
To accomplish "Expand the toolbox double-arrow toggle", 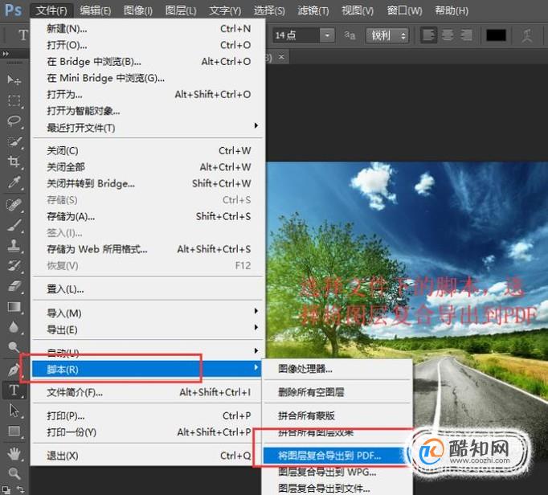I will click(x=6, y=54).
